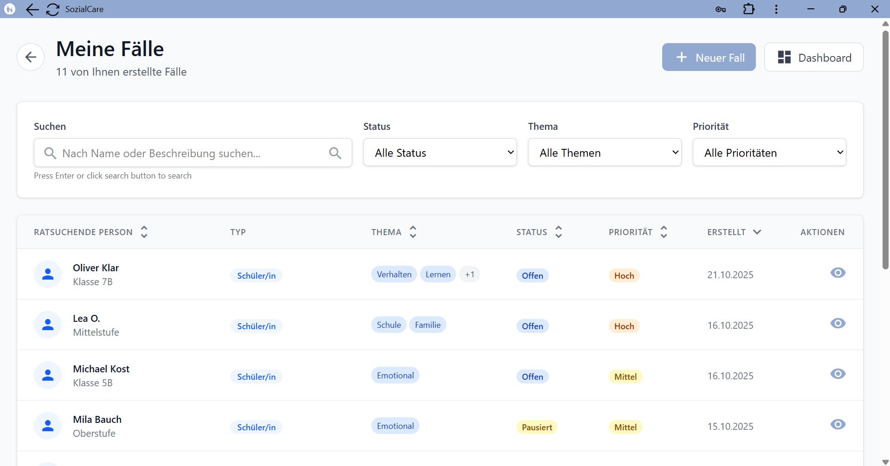The height and width of the screenshot is (466, 890).
Task: Click the eye icon in Mila Bauch's row
Action: [838, 424]
